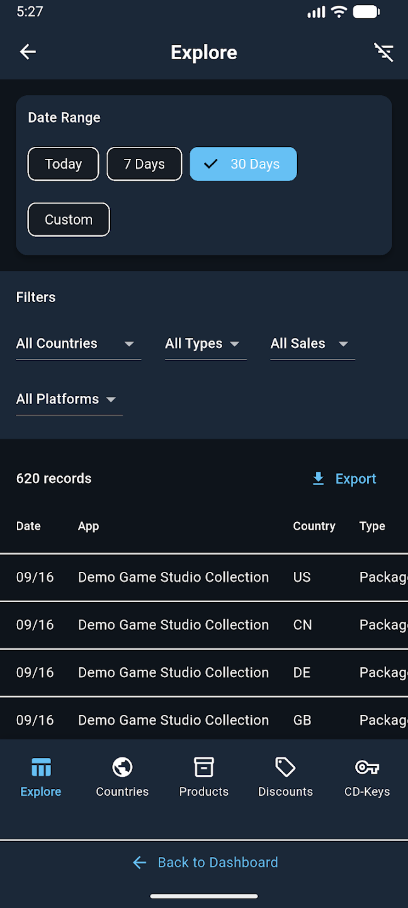Open the Discounts tag icon
Image resolution: width=408 pixels, height=908 pixels.
coord(285,767)
